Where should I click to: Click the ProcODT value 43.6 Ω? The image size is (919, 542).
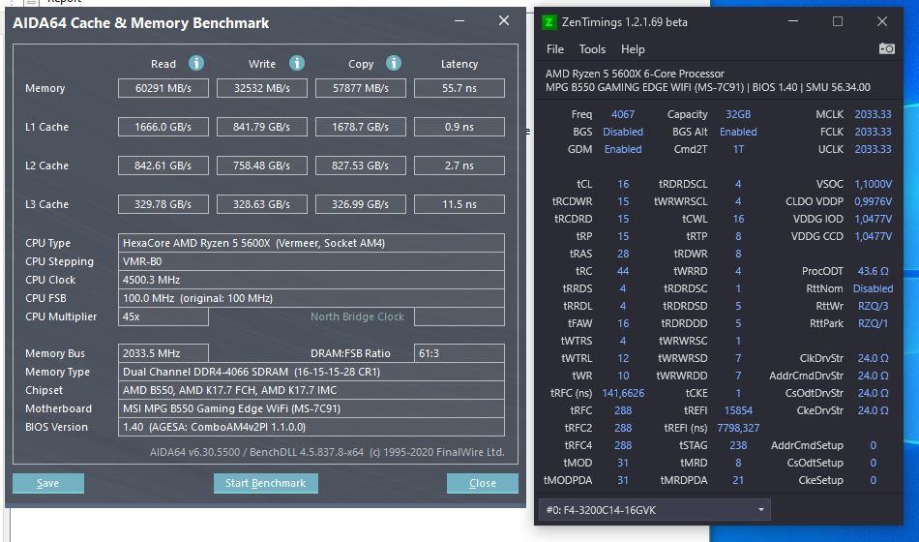[873, 271]
